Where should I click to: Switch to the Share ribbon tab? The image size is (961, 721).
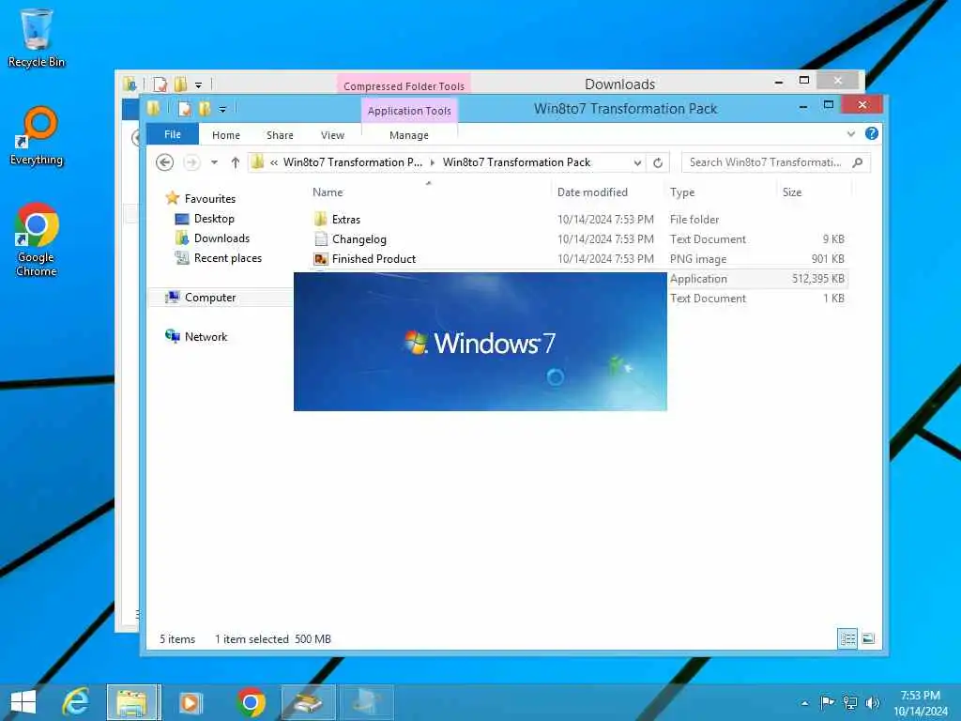coord(280,135)
